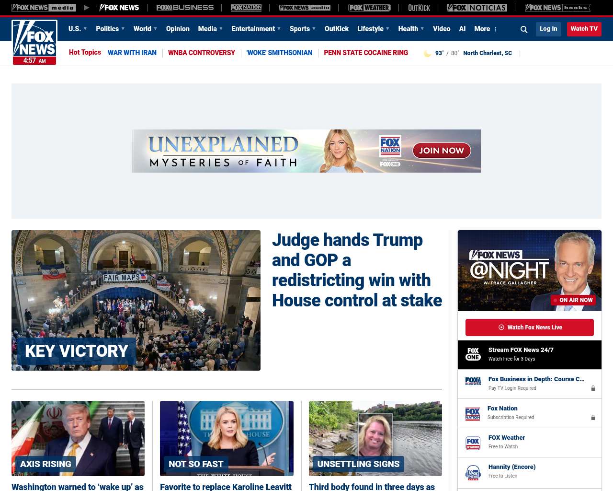613x491 pixels.
Task: Open Fox News Books logo link
Action: (x=557, y=8)
